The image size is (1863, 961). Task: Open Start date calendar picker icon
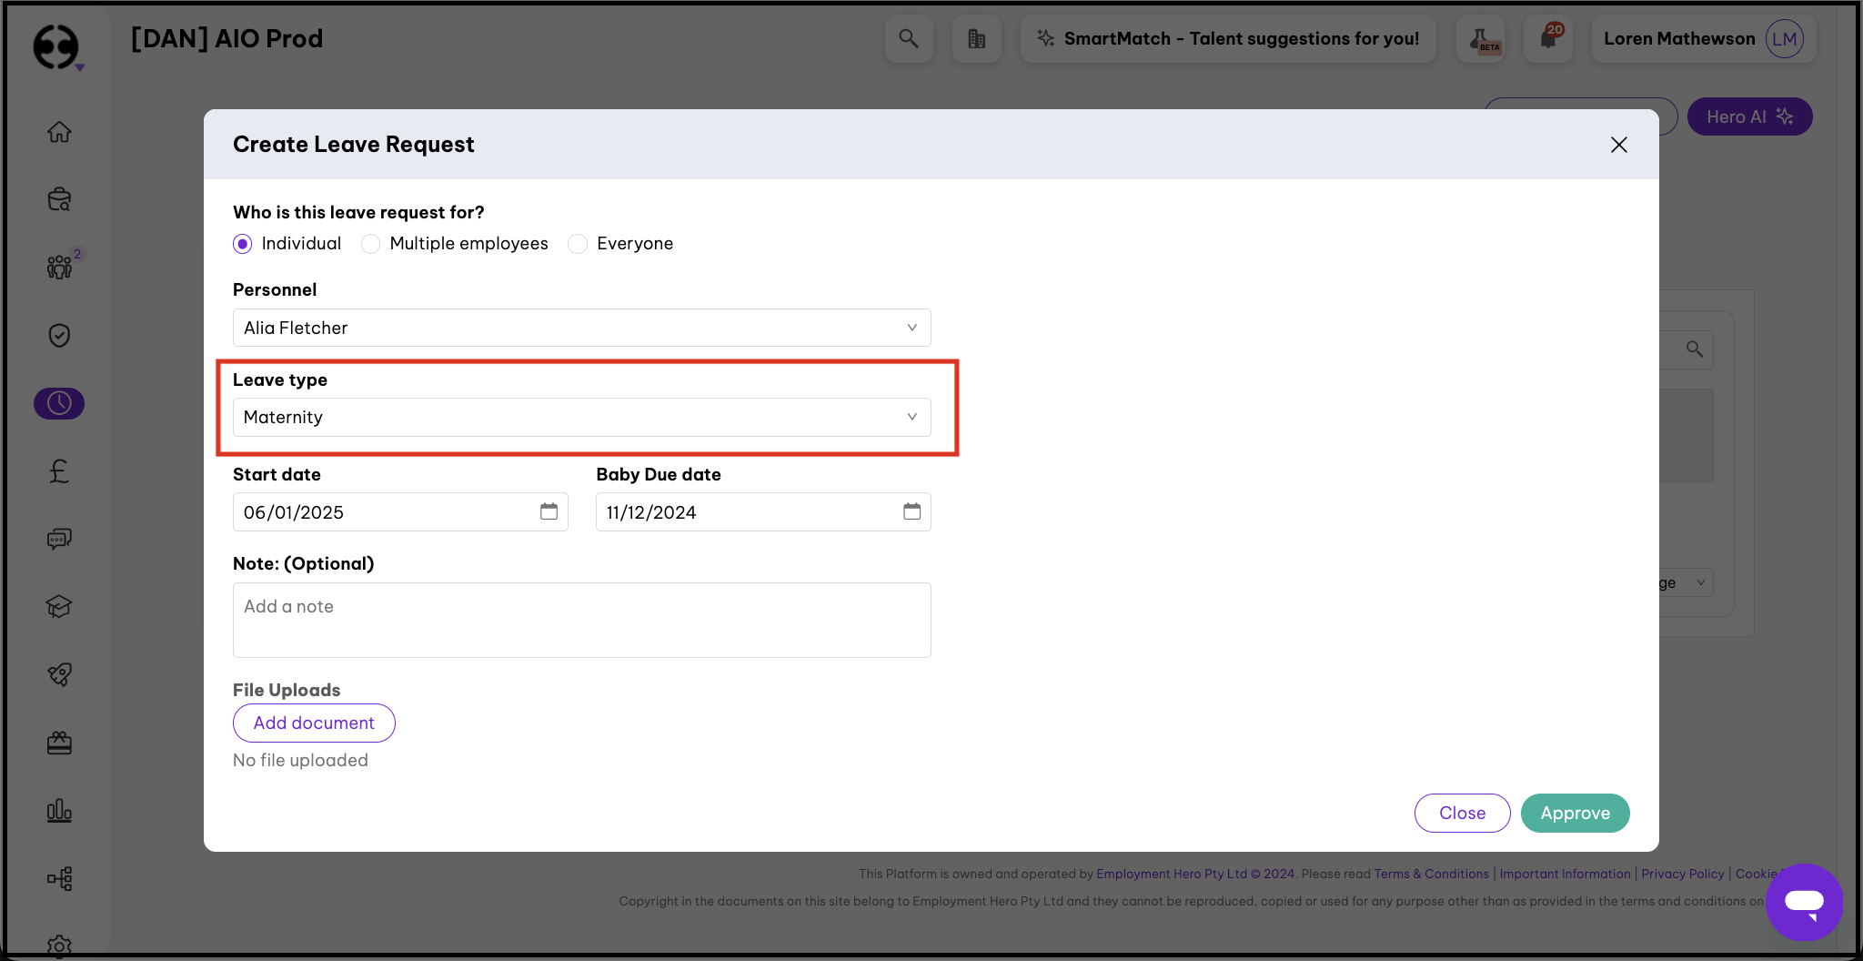549,511
